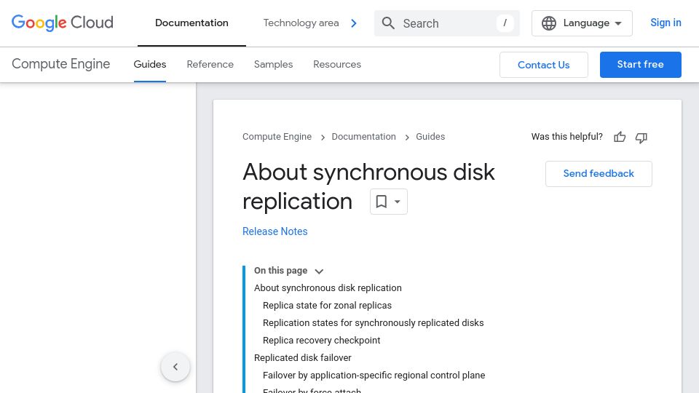
Task: Switch to the Samples tab
Action: click(x=273, y=65)
